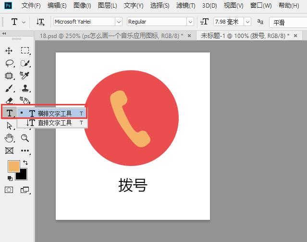Close the 未标题-1 document tab

pyautogui.click(x=295, y=36)
